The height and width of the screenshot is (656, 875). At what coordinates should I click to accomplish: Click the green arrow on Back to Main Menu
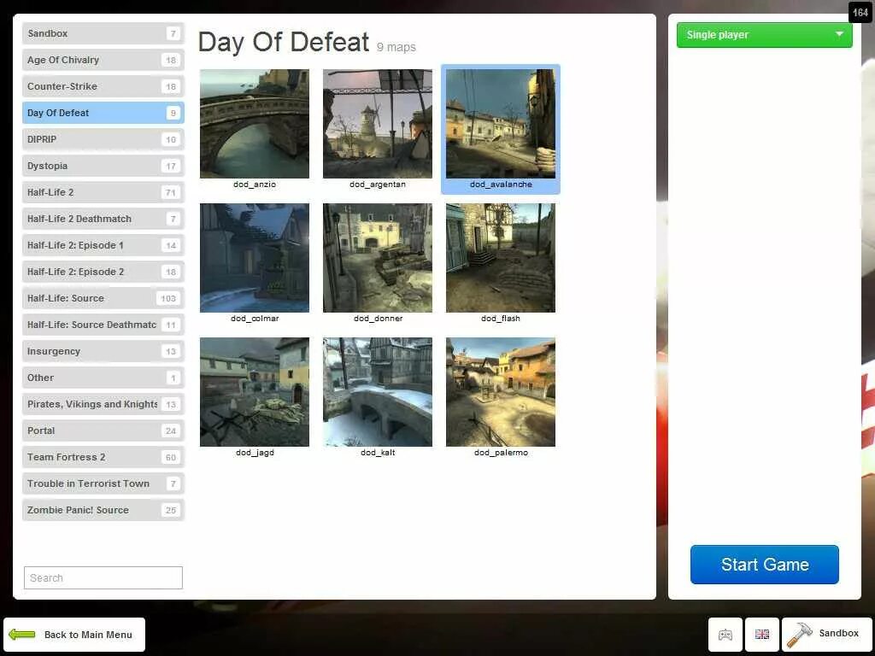coord(22,635)
